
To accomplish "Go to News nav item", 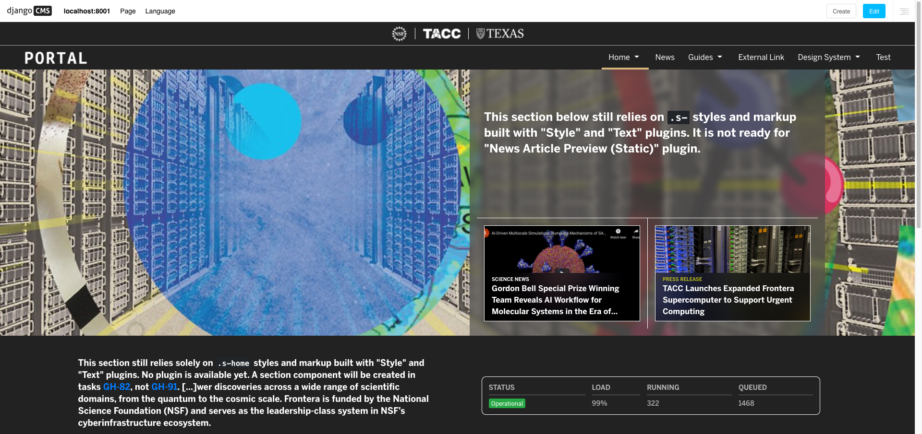I will (665, 57).
